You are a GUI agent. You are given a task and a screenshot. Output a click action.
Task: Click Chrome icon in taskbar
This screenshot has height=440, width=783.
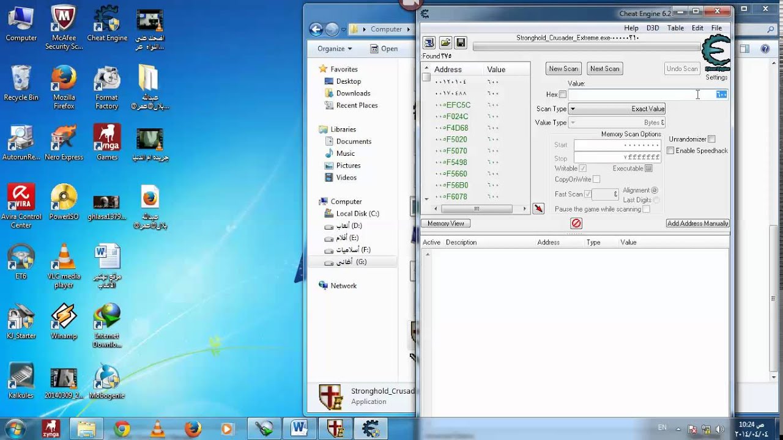pyautogui.click(x=122, y=428)
